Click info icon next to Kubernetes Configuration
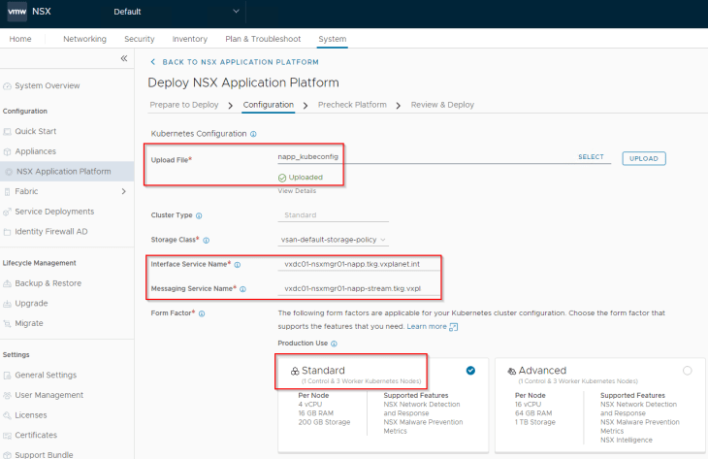The image size is (708, 459). [x=253, y=134]
